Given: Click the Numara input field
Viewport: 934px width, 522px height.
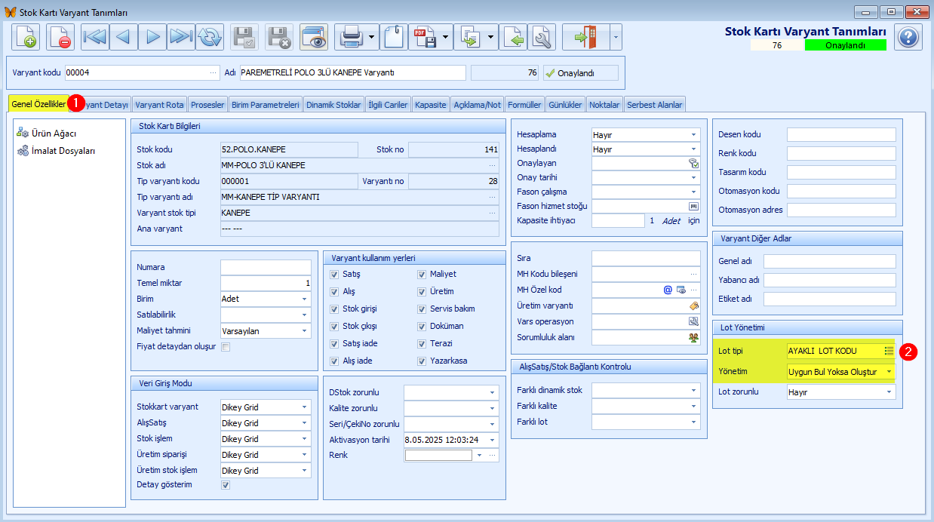Looking at the screenshot, I should (266, 267).
